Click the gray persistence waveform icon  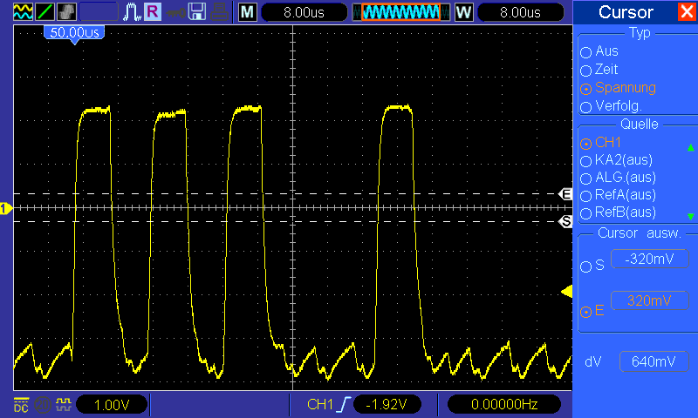pos(66,12)
